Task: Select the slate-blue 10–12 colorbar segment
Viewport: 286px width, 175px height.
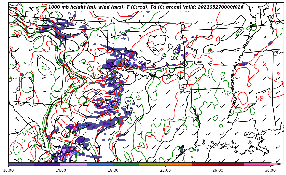Action: click(x=21, y=164)
